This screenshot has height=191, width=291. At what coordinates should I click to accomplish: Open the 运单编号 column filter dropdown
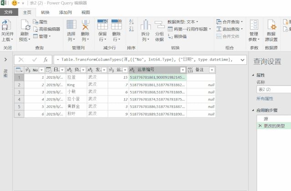[183, 70]
